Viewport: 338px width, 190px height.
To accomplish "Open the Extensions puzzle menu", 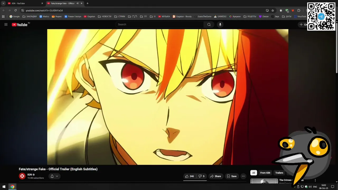I will pyautogui.click(x=299, y=11).
